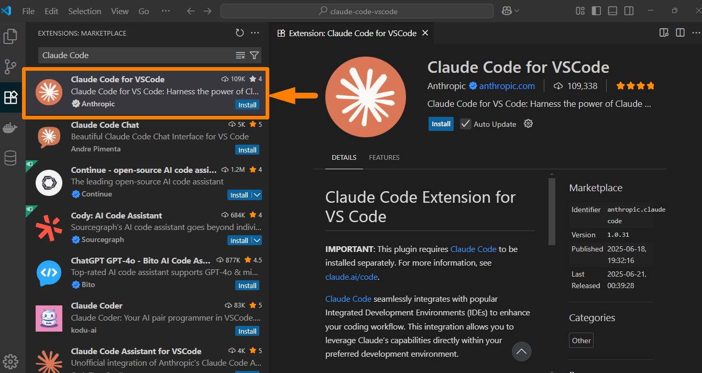Open the accounts dropdown beside the search bar
The image size is (702, 373).
pyautogui.click(x=510, y=10)
